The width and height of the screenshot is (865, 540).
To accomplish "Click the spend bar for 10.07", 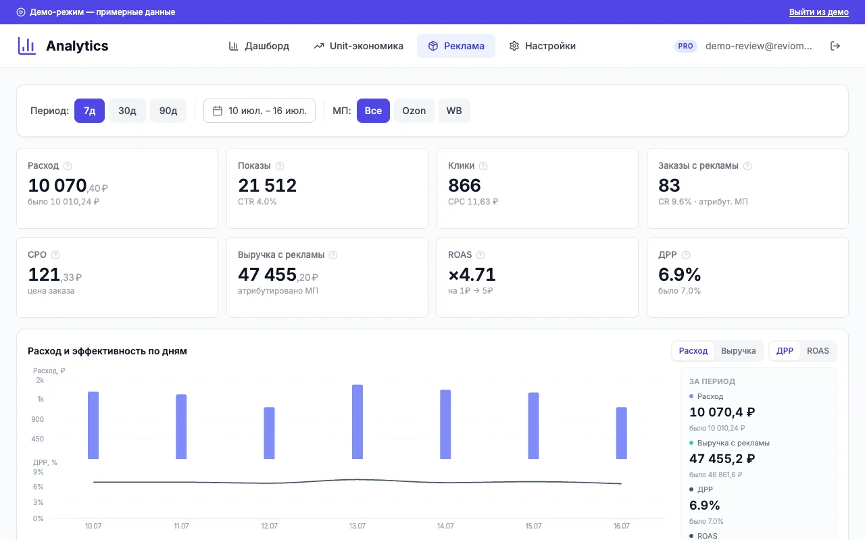I will point(93,425).
